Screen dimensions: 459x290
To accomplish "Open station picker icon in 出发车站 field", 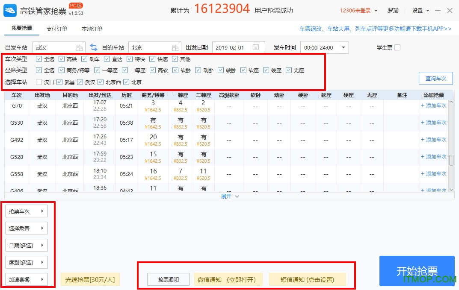I will coord(79,48).
